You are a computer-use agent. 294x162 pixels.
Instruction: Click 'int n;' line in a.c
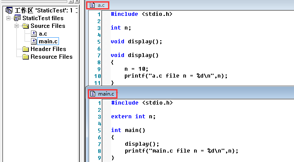pyautogui.click(x=121, y=28)
